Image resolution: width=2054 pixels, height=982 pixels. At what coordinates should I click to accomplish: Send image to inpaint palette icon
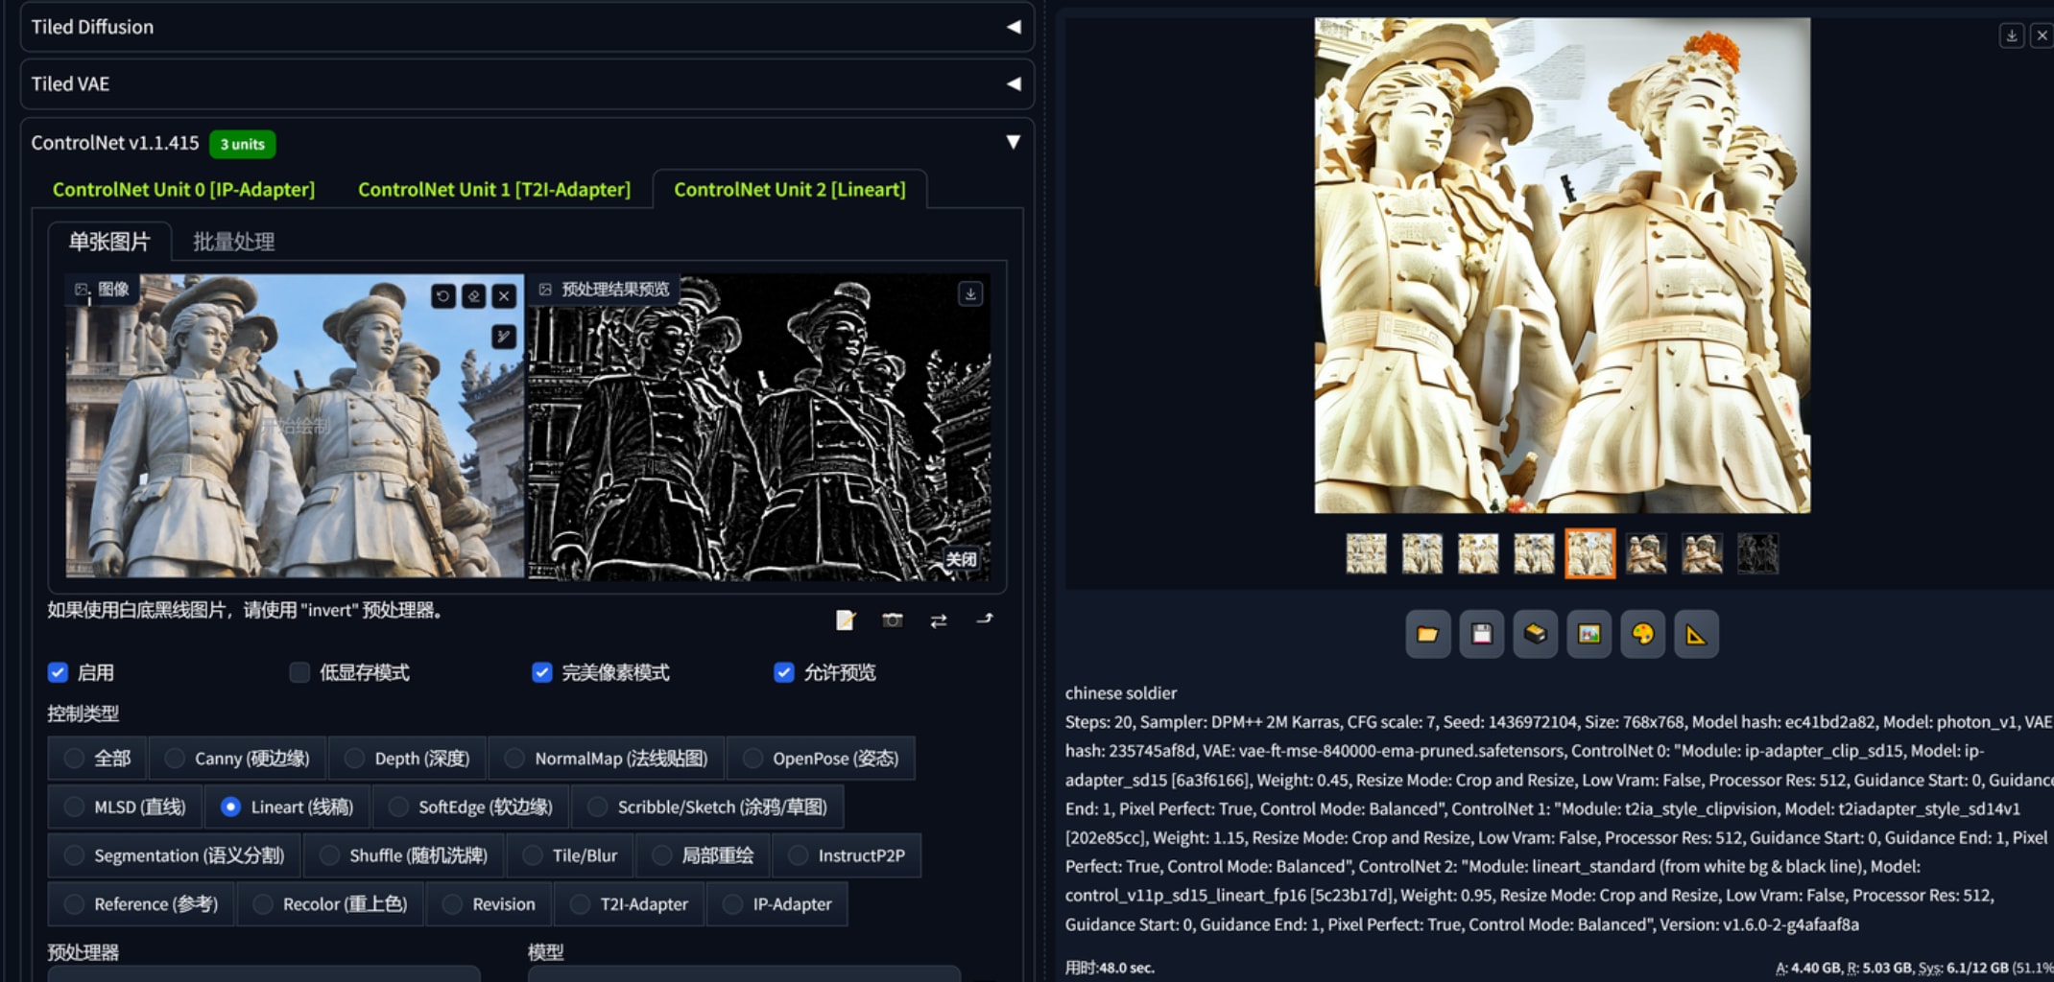(x=1642, y=634)
